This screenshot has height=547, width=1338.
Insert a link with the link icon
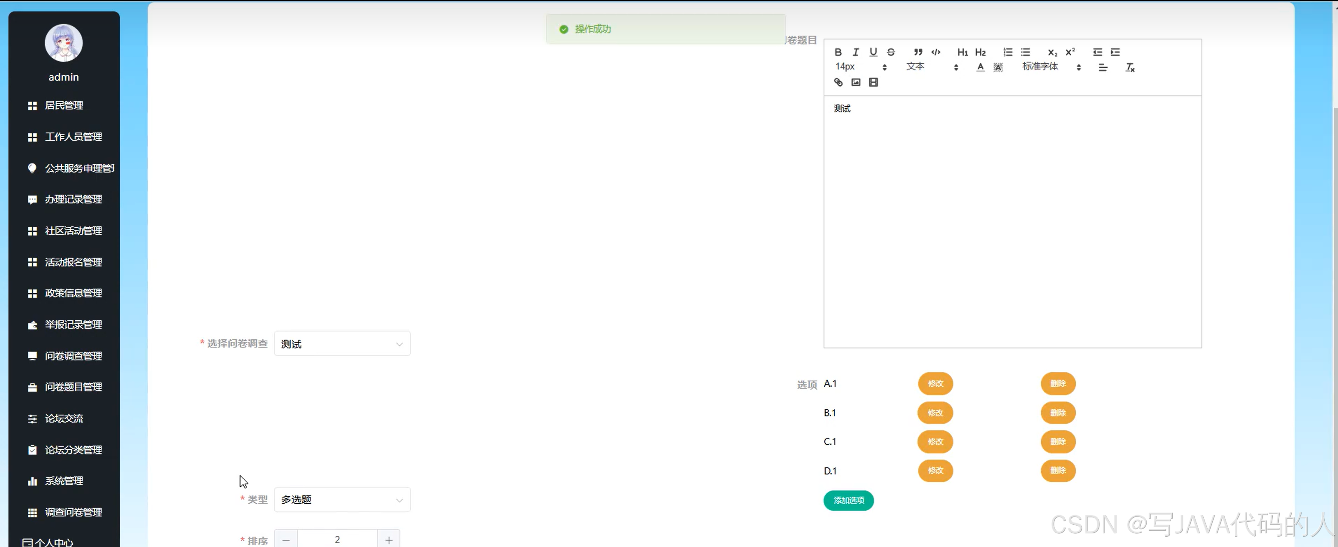point(838,82)
